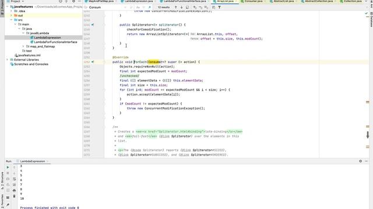Show hidden editor tabs dropdown arrow

(x=367, y=1)
